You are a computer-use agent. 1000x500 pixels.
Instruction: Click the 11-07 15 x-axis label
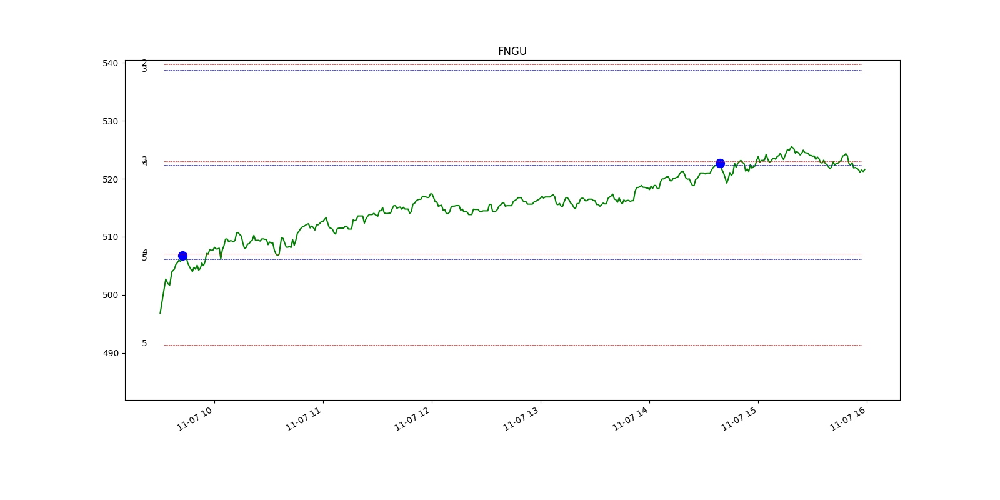[739, 419]
